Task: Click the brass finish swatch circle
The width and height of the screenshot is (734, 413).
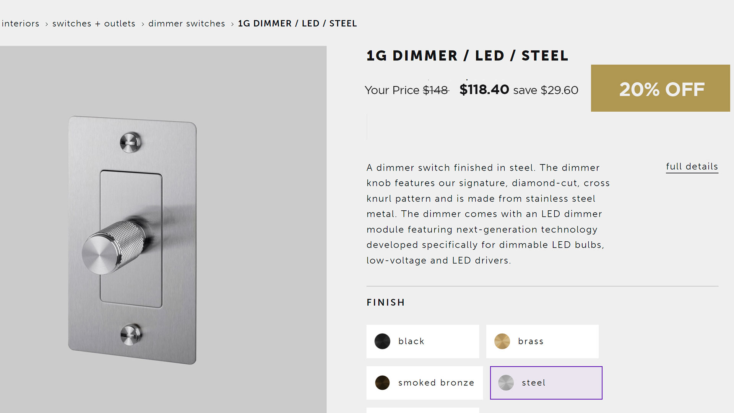Action: tap(502, 341)
